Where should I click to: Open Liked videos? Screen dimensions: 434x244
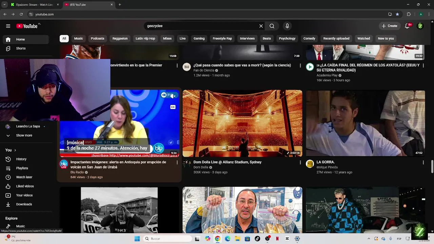tap(25, 186)
